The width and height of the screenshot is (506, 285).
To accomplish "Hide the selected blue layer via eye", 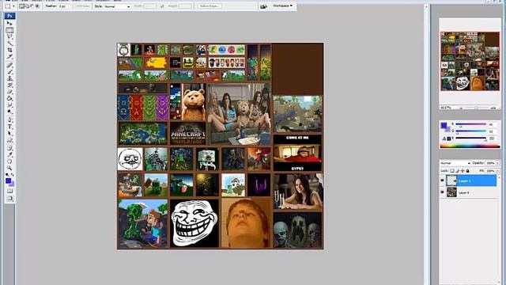I will tap(443, 180).
